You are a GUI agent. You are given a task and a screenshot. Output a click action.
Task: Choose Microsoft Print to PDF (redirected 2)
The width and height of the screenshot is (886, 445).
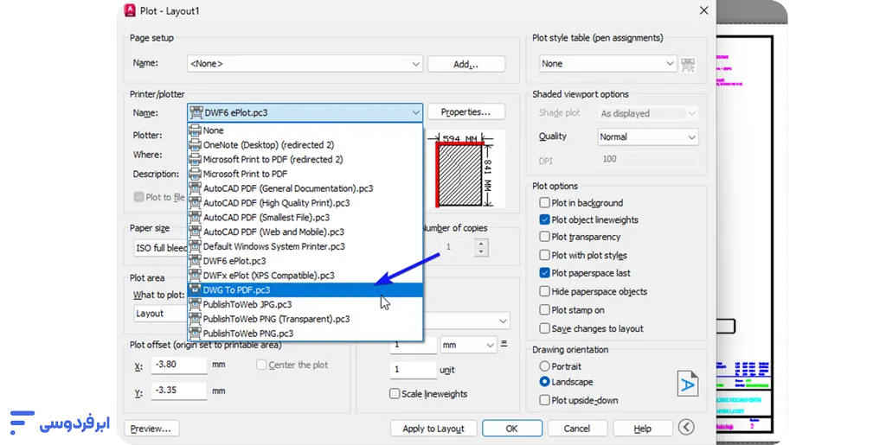(305, 160)
